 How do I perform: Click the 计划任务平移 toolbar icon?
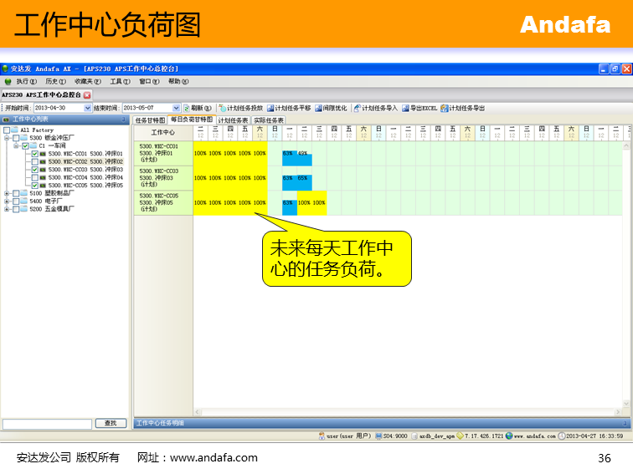coord(270,108)
